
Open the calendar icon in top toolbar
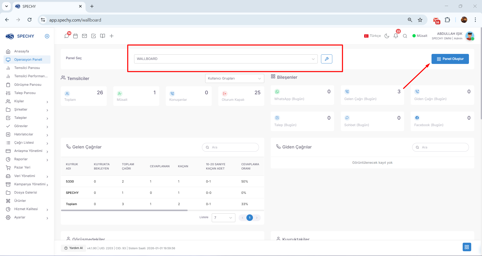click(x=75, y=36)
